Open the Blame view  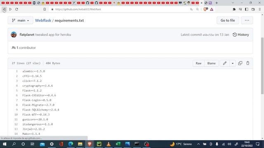[211, 63]
